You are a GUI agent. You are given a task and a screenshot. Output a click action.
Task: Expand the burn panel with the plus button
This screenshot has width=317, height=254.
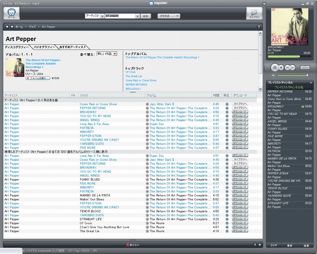[260, 245]
